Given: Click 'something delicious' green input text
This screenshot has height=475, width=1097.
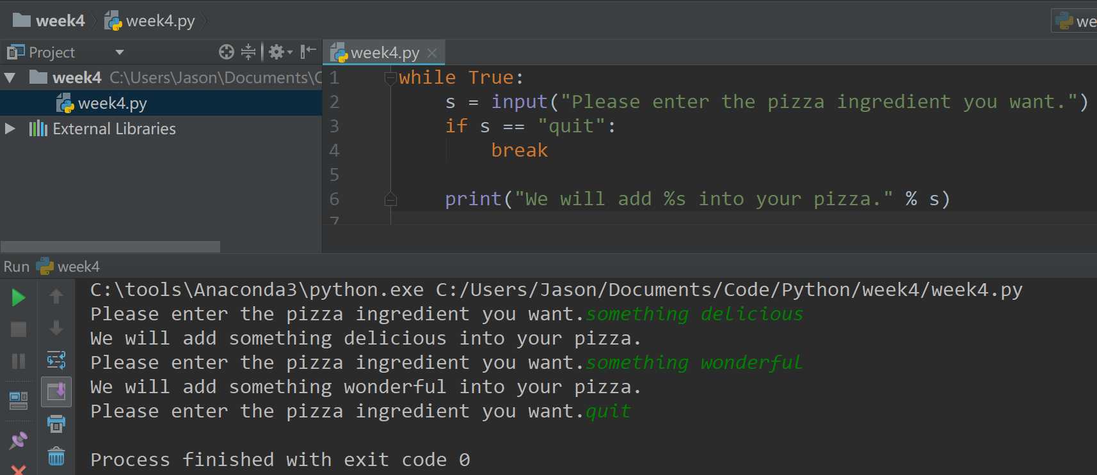Looking at the screenshot, I should click(694, 315).
